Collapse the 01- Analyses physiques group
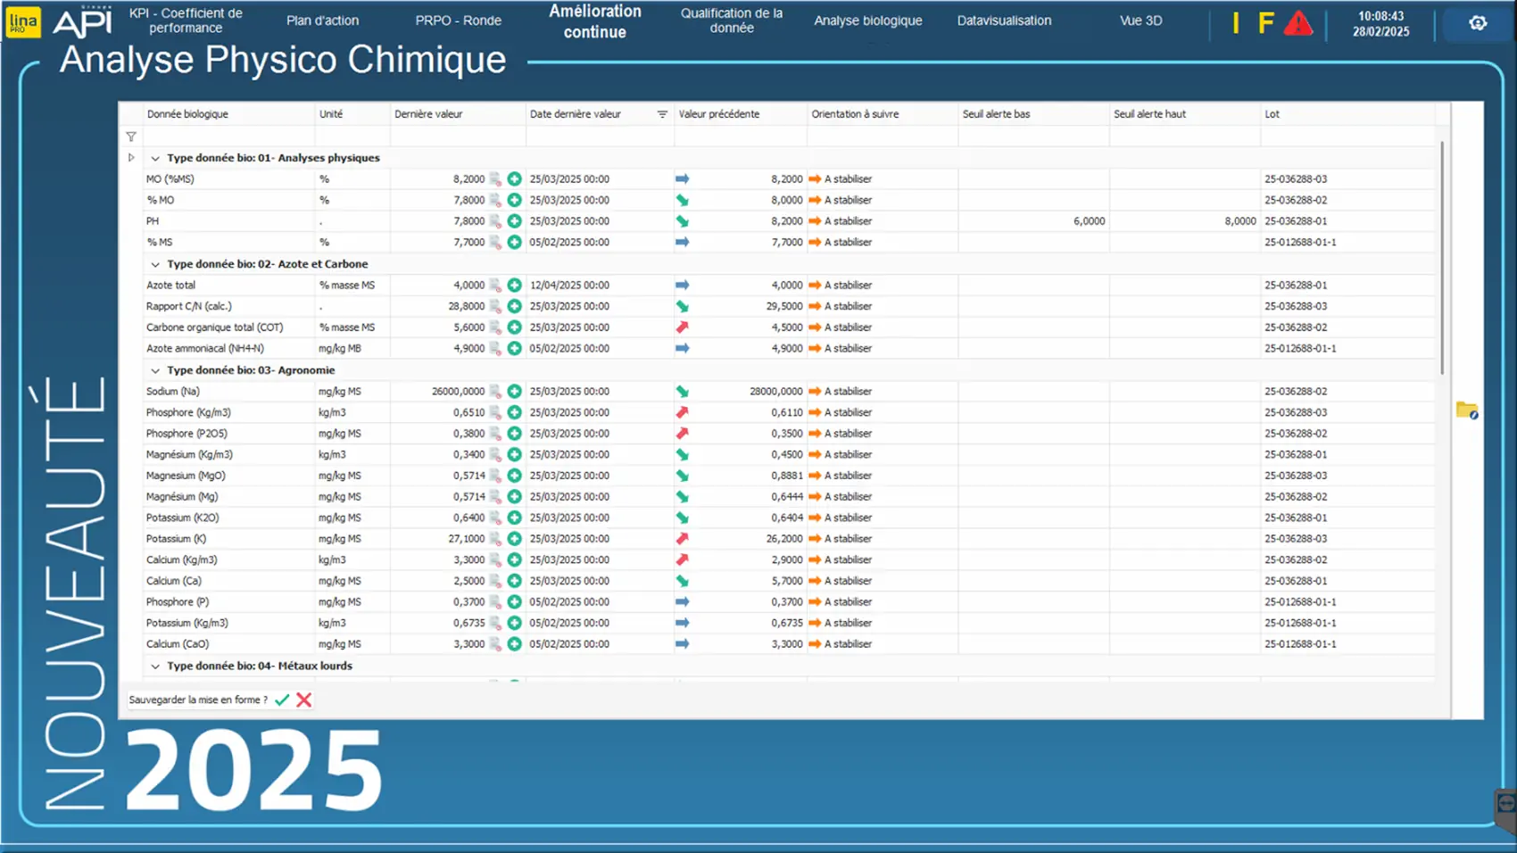 [x=155, y=158]
